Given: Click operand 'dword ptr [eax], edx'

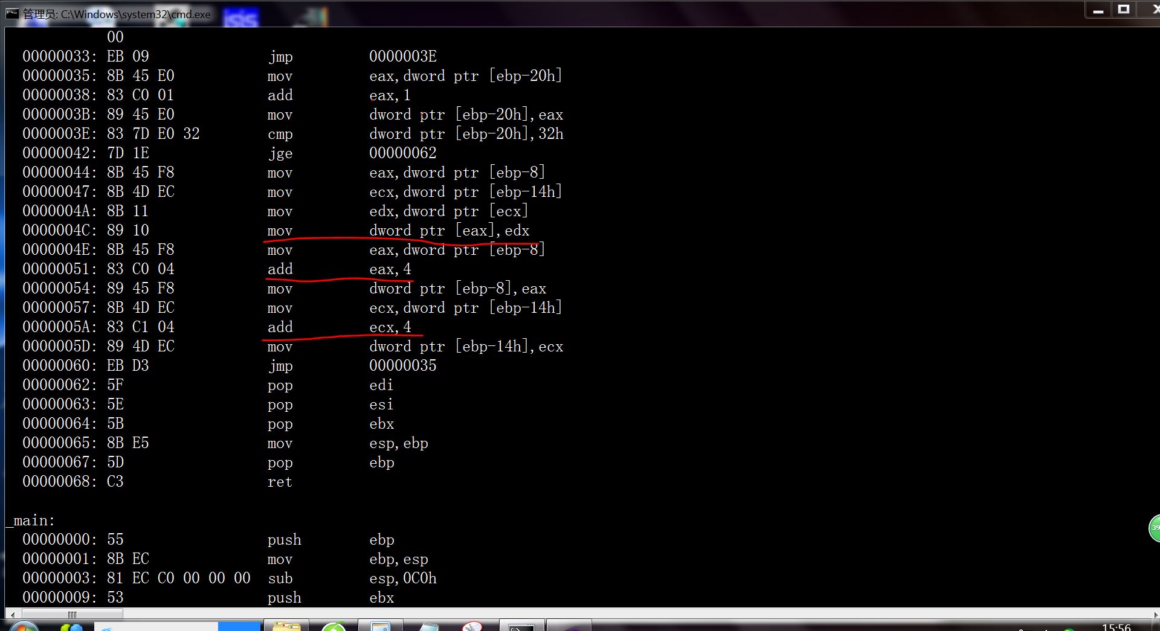Looking at the screenshot, I should [x=449, y=231].
